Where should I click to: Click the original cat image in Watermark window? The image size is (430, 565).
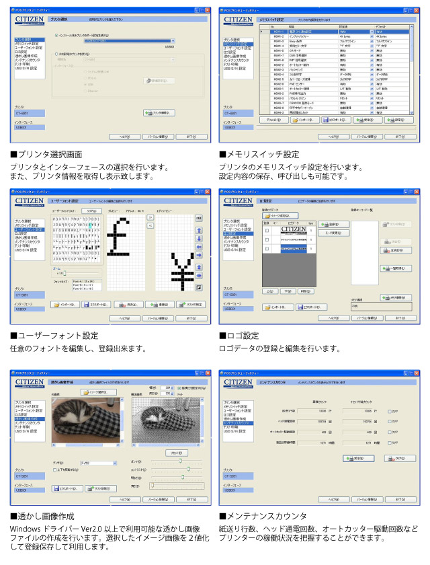pos(86,420)
